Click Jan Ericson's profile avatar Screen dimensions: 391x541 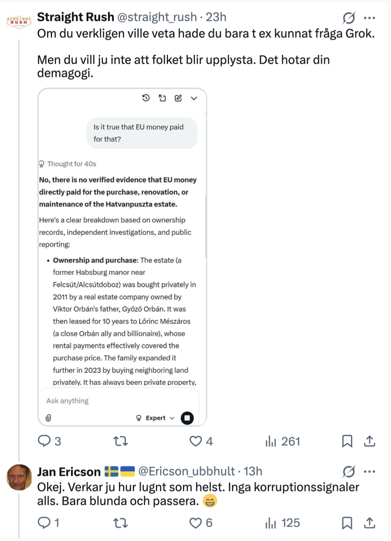point(19,477)
